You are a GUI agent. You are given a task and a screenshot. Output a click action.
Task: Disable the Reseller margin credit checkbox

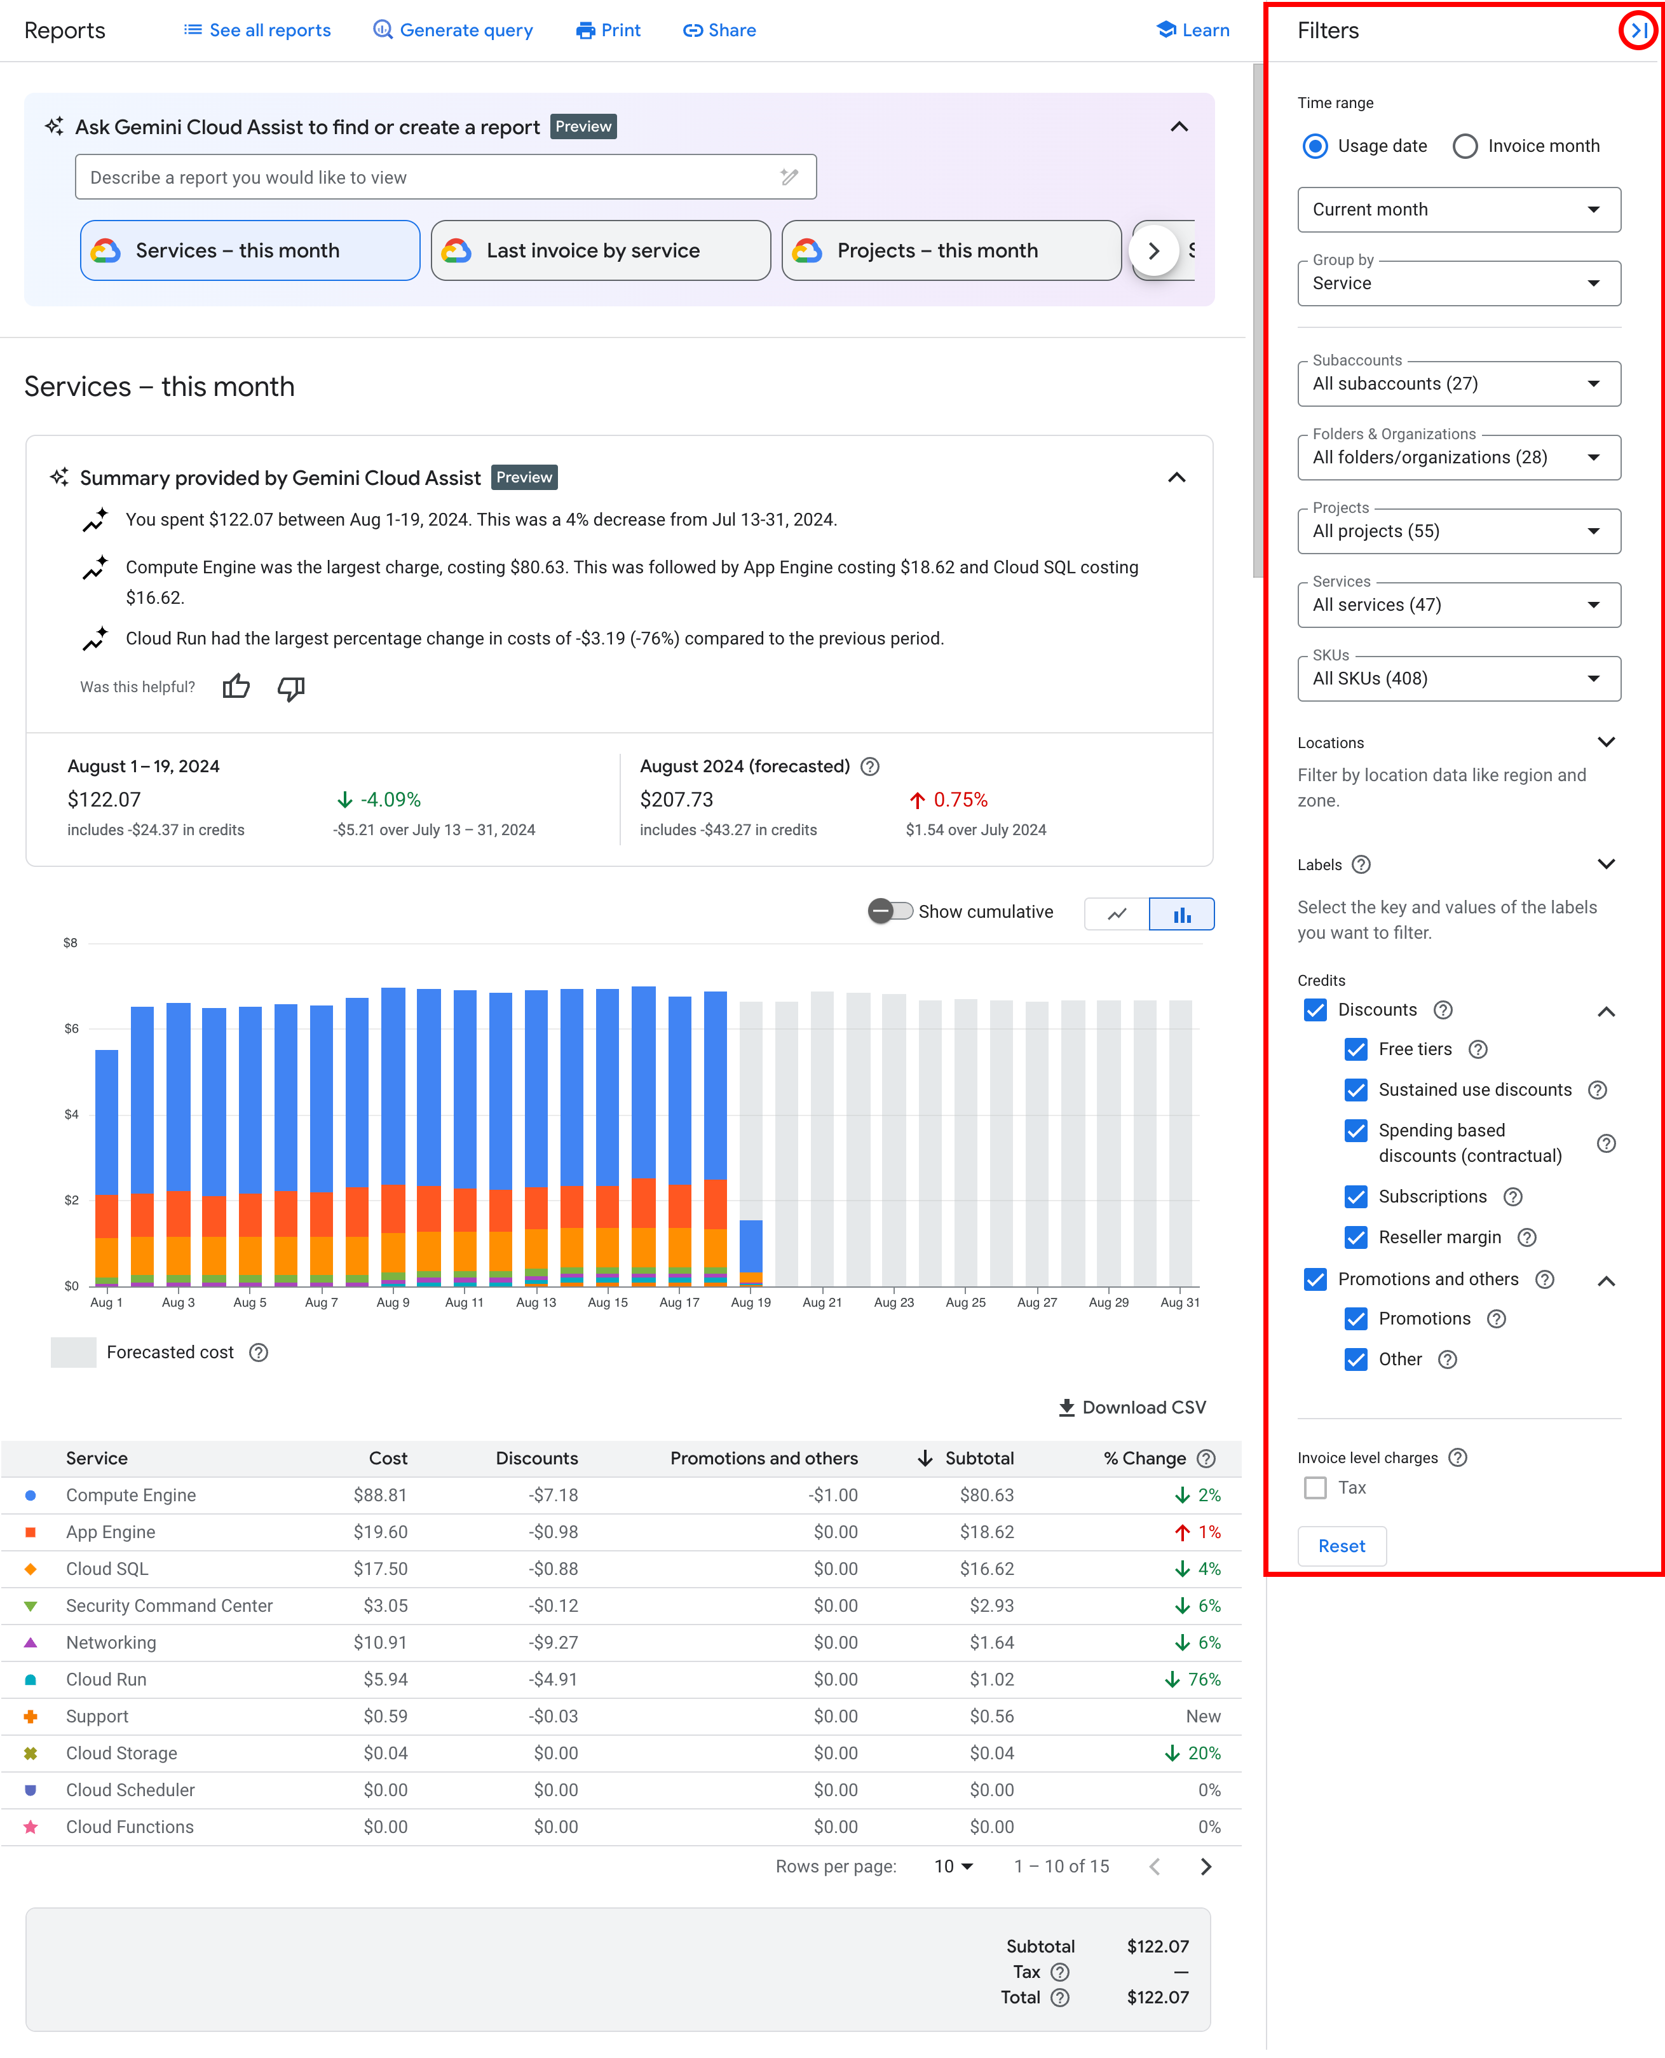[x=1356, y=1236]
